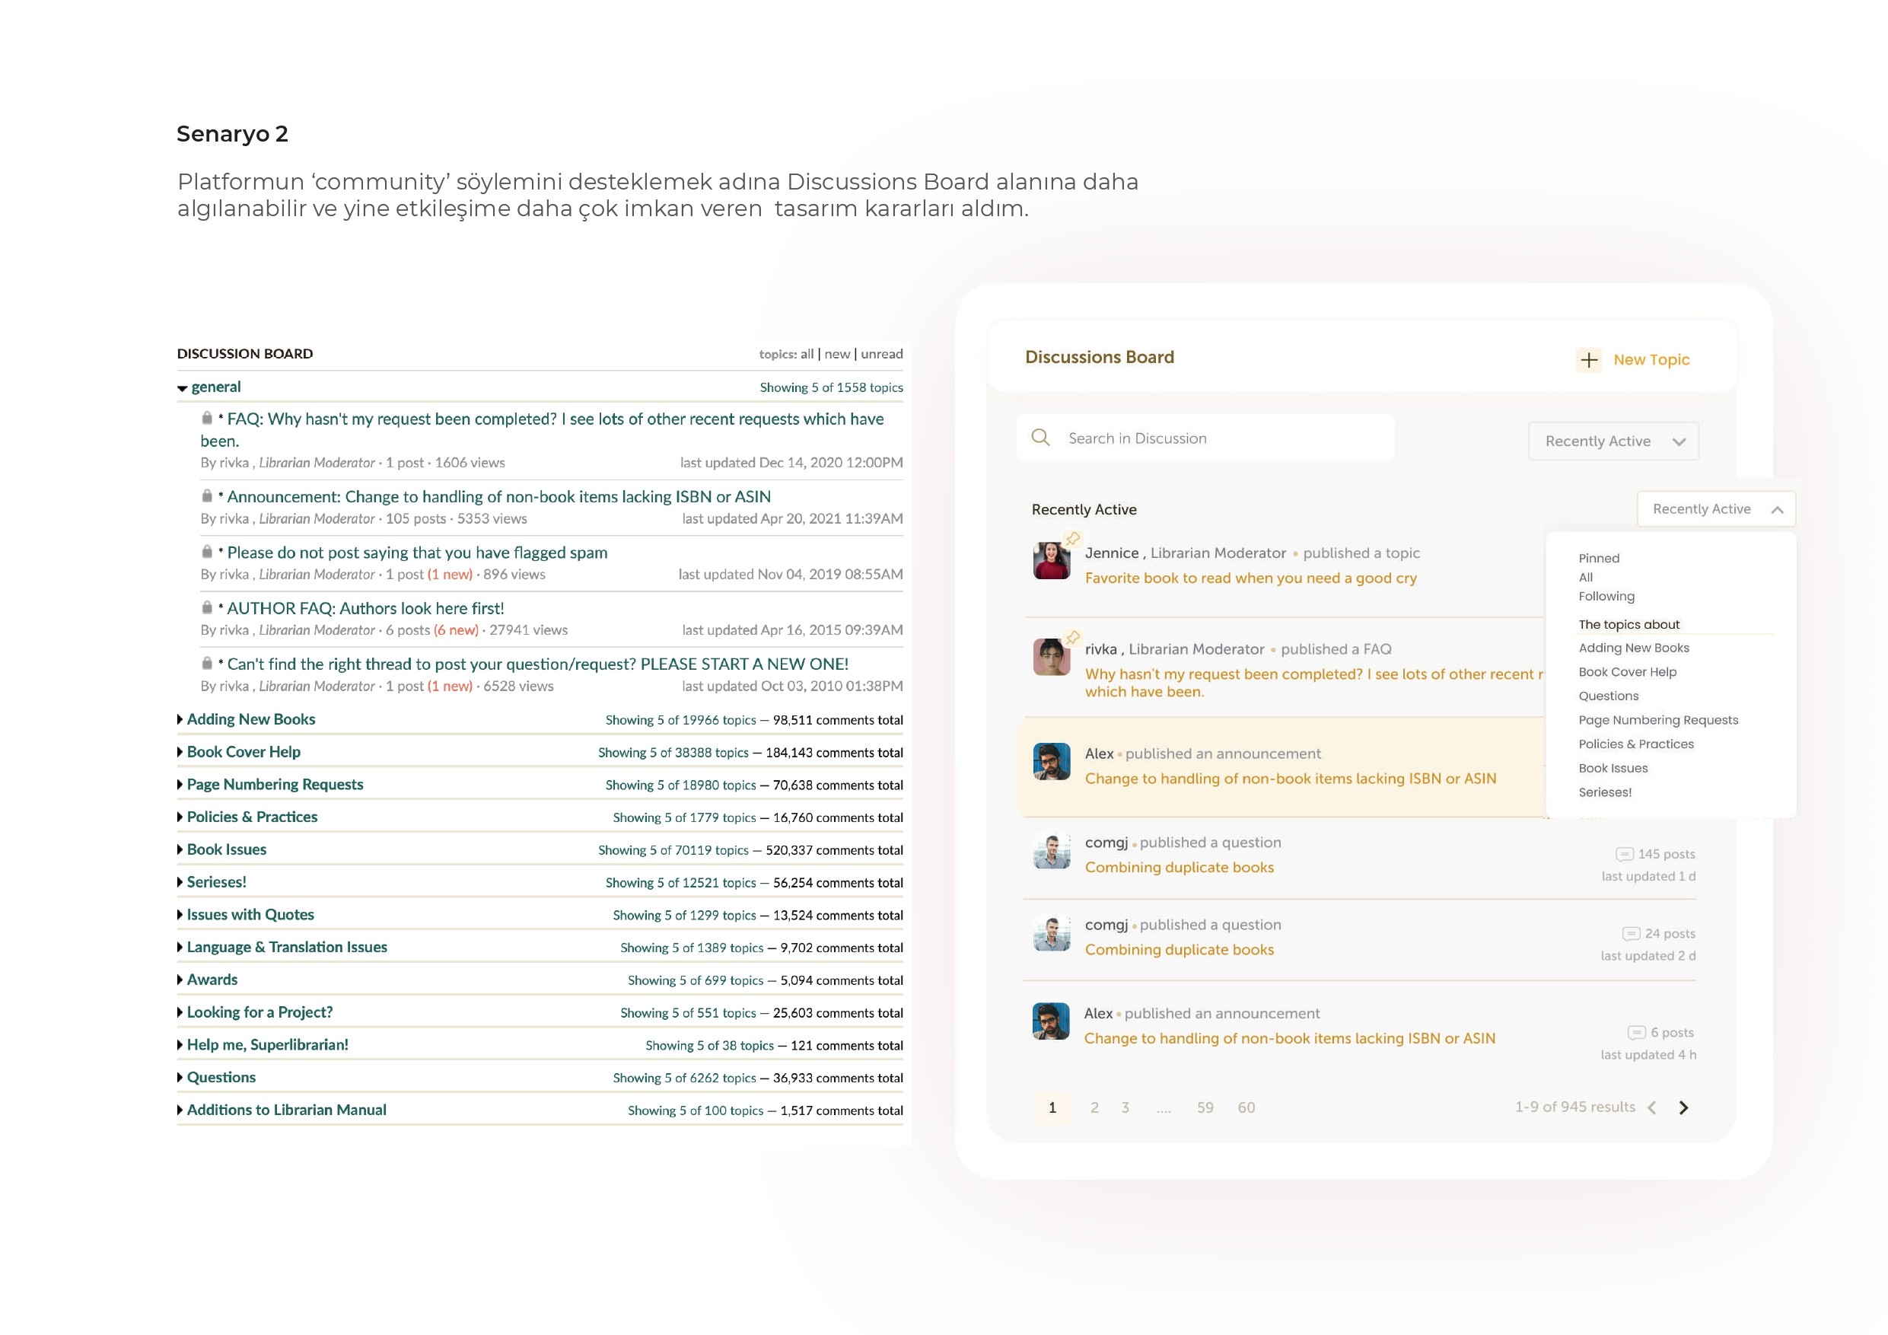1888x1335 pixels.
Task: Click the search magnifier icon
Action: (1040, 438)
